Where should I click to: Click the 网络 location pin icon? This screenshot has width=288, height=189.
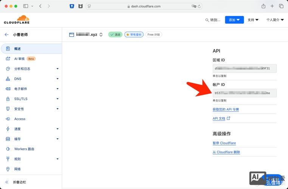click(8, 169)
